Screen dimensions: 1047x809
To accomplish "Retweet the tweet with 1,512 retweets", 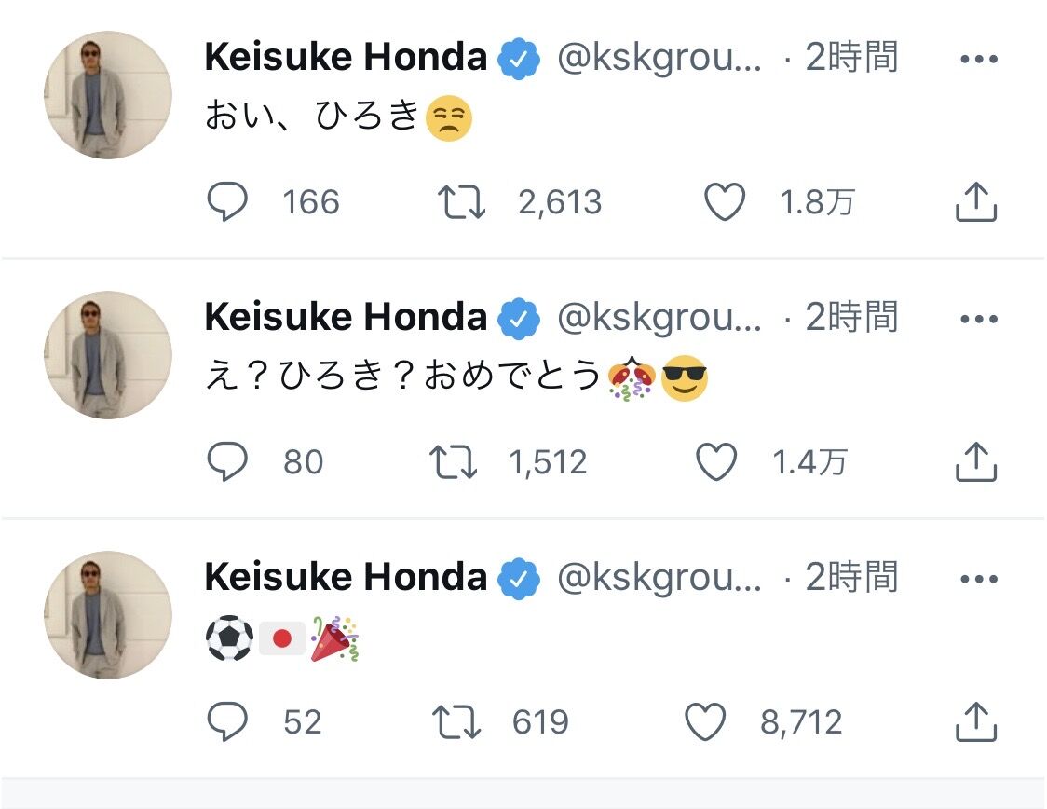I will coord(454,461).
